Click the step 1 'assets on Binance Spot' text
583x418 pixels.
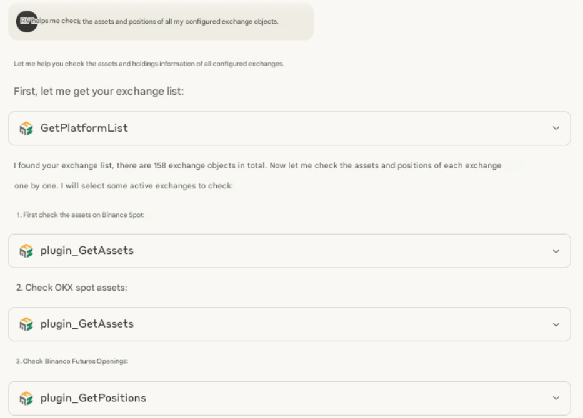pos(81,215)
